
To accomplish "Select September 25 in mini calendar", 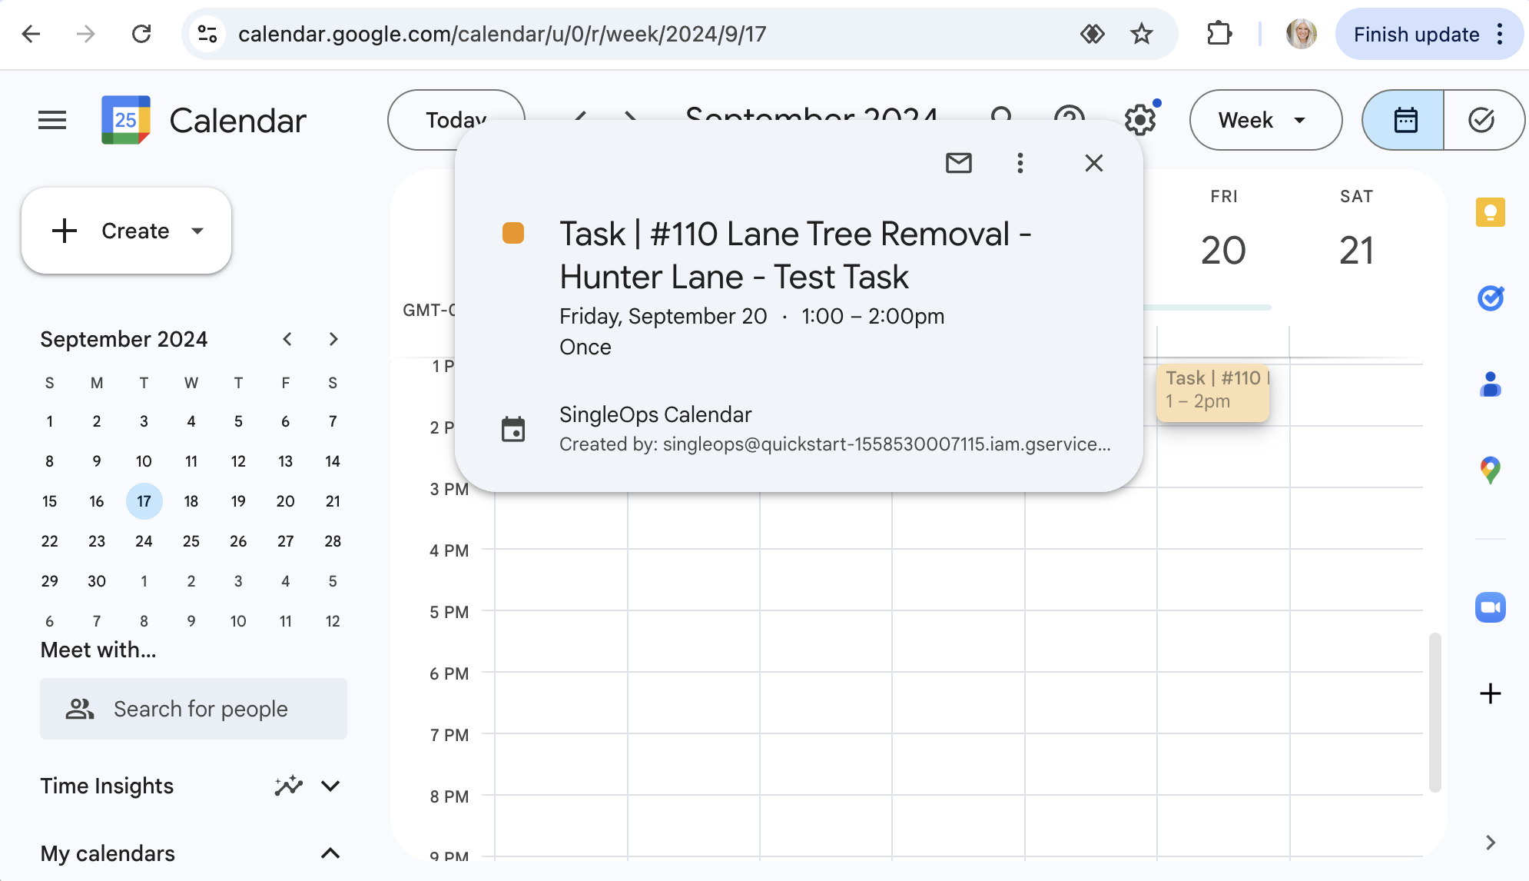I will coord(191,541).
